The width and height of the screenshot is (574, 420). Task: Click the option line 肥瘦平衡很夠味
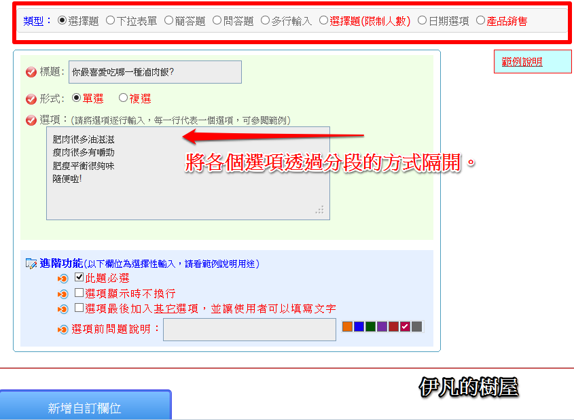84,166
